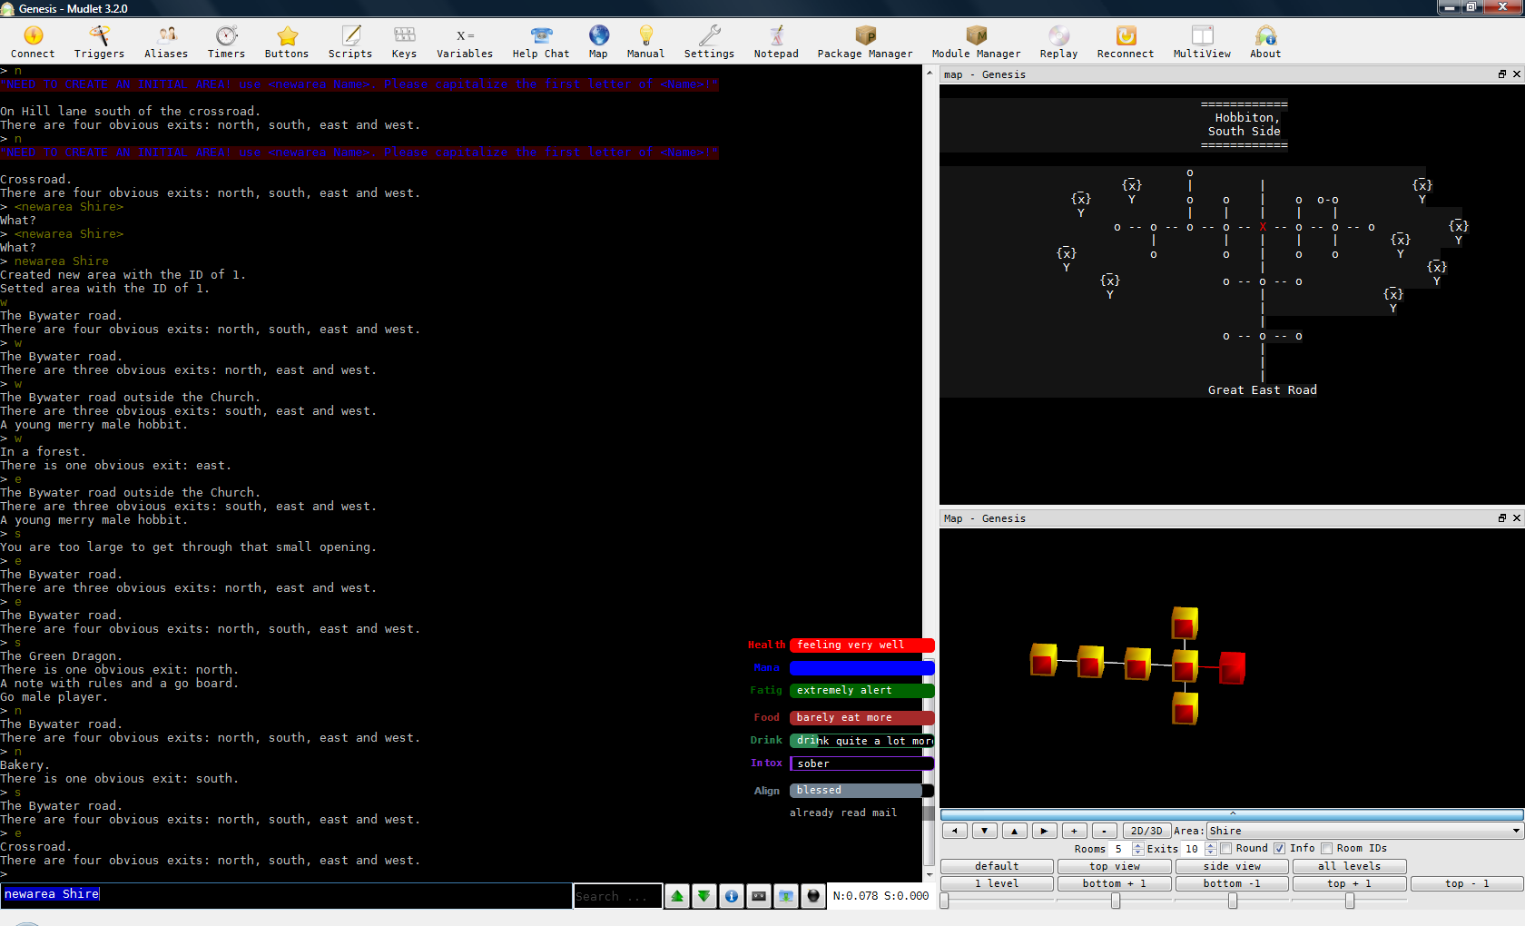This screenshot has width=1525, height=926.
Task: Increase the Exits spinner value
Action: click(x=1210, y=845)
